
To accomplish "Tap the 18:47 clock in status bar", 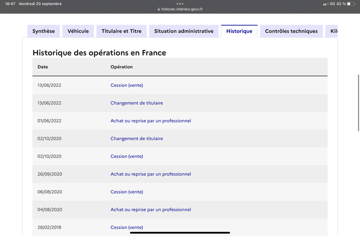I will click(10, 4).
